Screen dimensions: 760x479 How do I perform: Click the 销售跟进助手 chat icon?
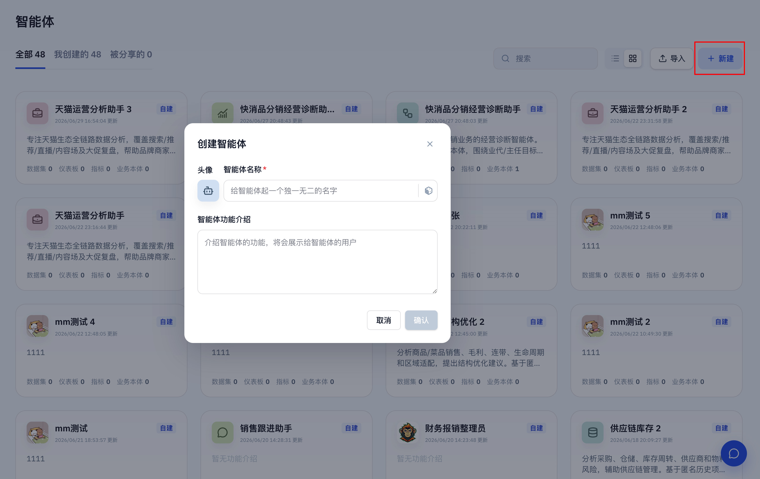pos(223,432)
